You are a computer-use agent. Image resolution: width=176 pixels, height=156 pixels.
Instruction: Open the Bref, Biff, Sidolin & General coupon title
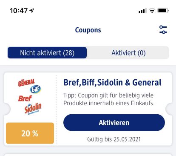[x=112, y=82]
